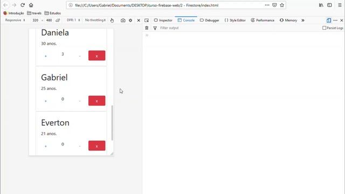Open the Estudos bookmarks folder
This screenshot has height=194, width=345.
[x=53, y=13]
